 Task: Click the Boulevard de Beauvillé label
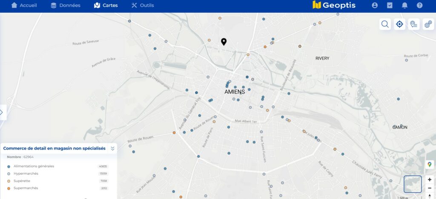coord(288,75)
